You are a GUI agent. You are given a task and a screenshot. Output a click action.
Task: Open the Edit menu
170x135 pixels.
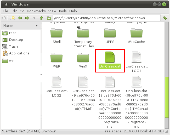click(x=14, y=11)
